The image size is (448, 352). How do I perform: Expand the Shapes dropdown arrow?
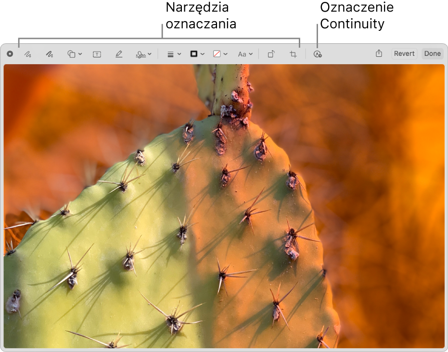(80, 54)
